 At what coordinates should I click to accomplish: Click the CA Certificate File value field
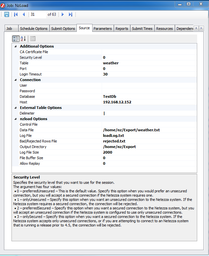[x=149, y=52]
